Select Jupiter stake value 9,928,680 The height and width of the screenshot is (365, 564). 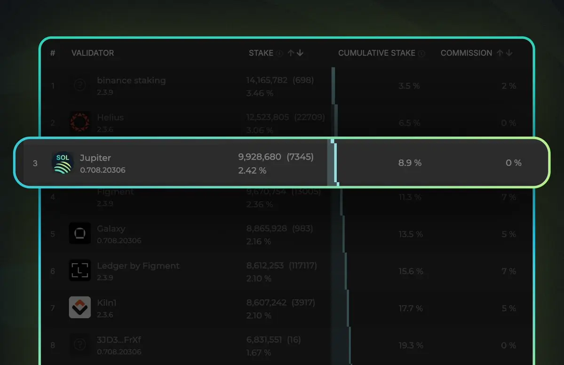(259, 157)
